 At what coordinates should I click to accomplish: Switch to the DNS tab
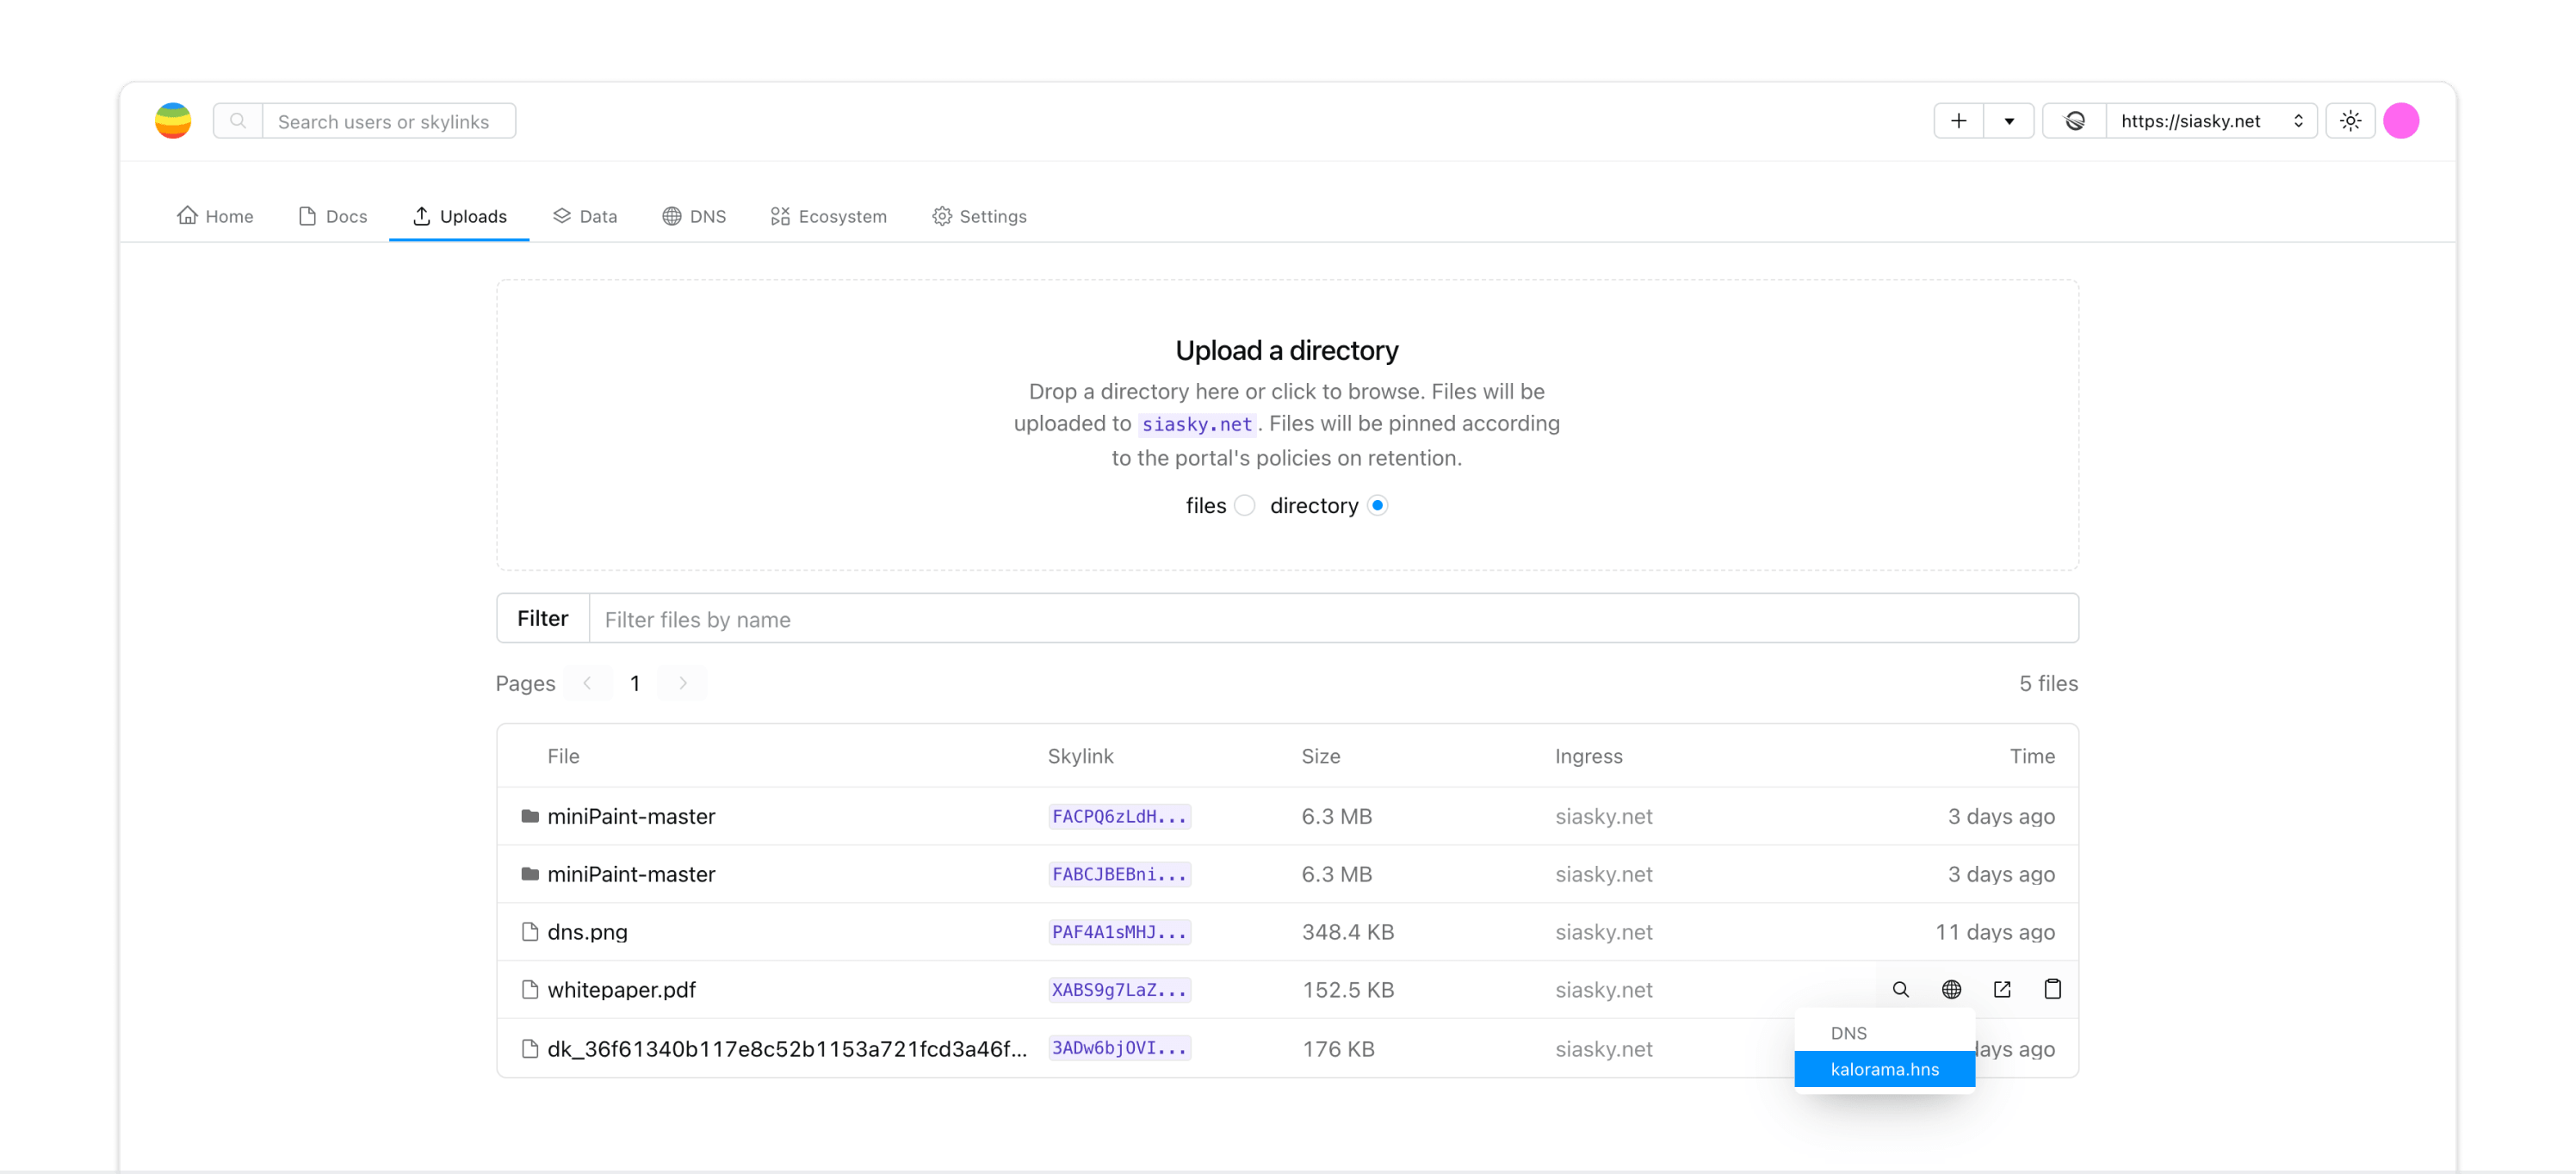[694, 216]
